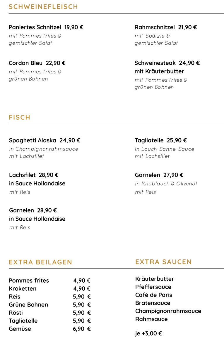Select the Garnelen 27,90 € dish title
224x337 pixels.
[x=159, y=175]
